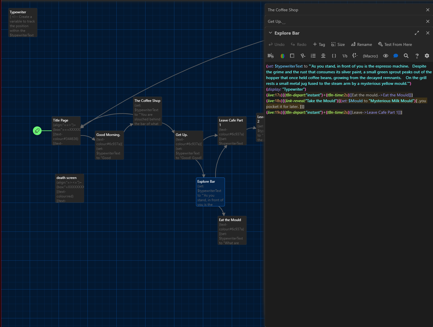Insert a numbered list item
Screen dimensions: 433x327
click(x=313, y=56)
